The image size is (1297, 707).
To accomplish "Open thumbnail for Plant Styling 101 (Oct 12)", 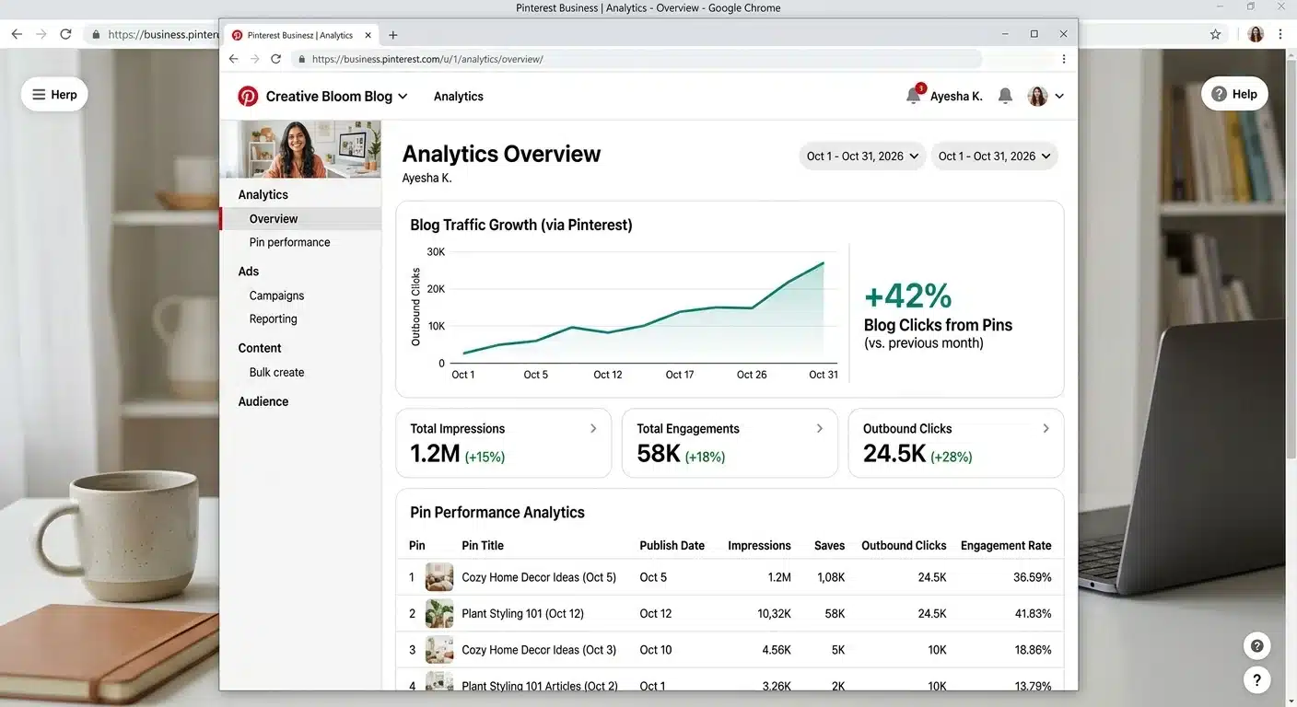I will click(x=439, y=613).
